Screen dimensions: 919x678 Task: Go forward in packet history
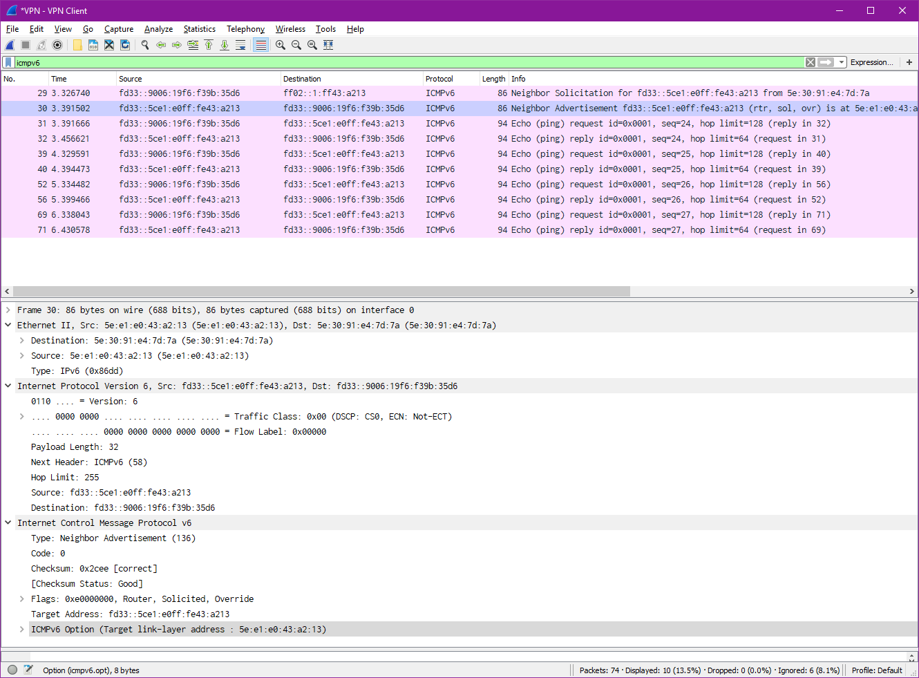(177, 45)
